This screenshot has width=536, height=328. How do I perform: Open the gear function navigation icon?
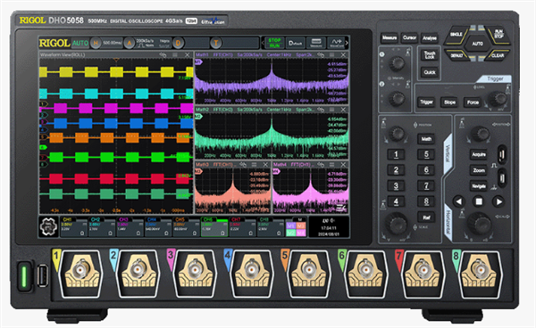48,226
